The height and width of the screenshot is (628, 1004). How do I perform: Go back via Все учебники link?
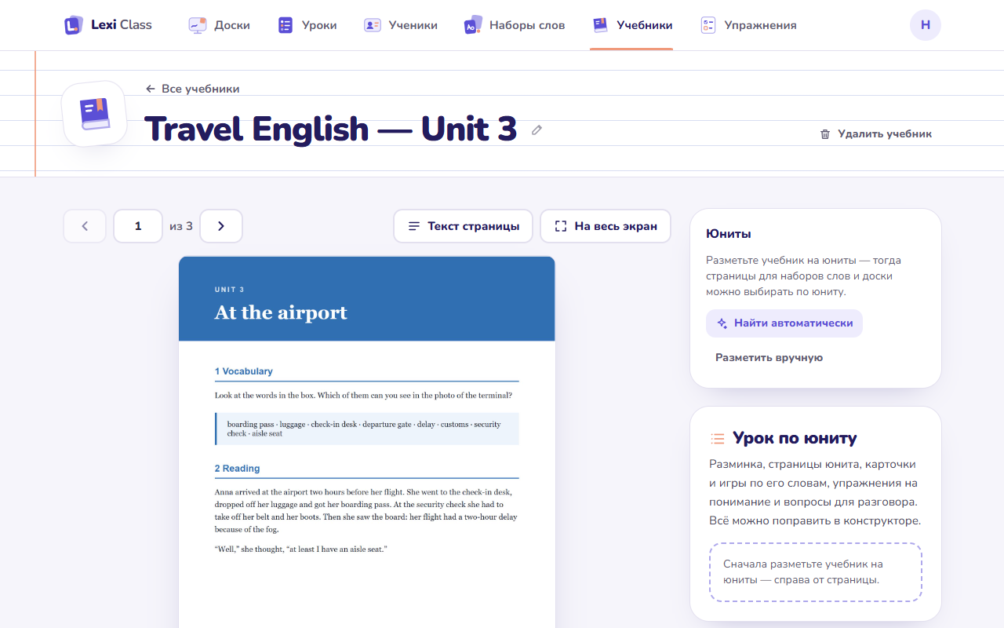(193, 89)
